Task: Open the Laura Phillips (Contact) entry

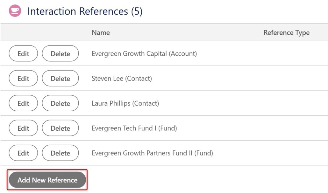Action: (x=125, y=103)
